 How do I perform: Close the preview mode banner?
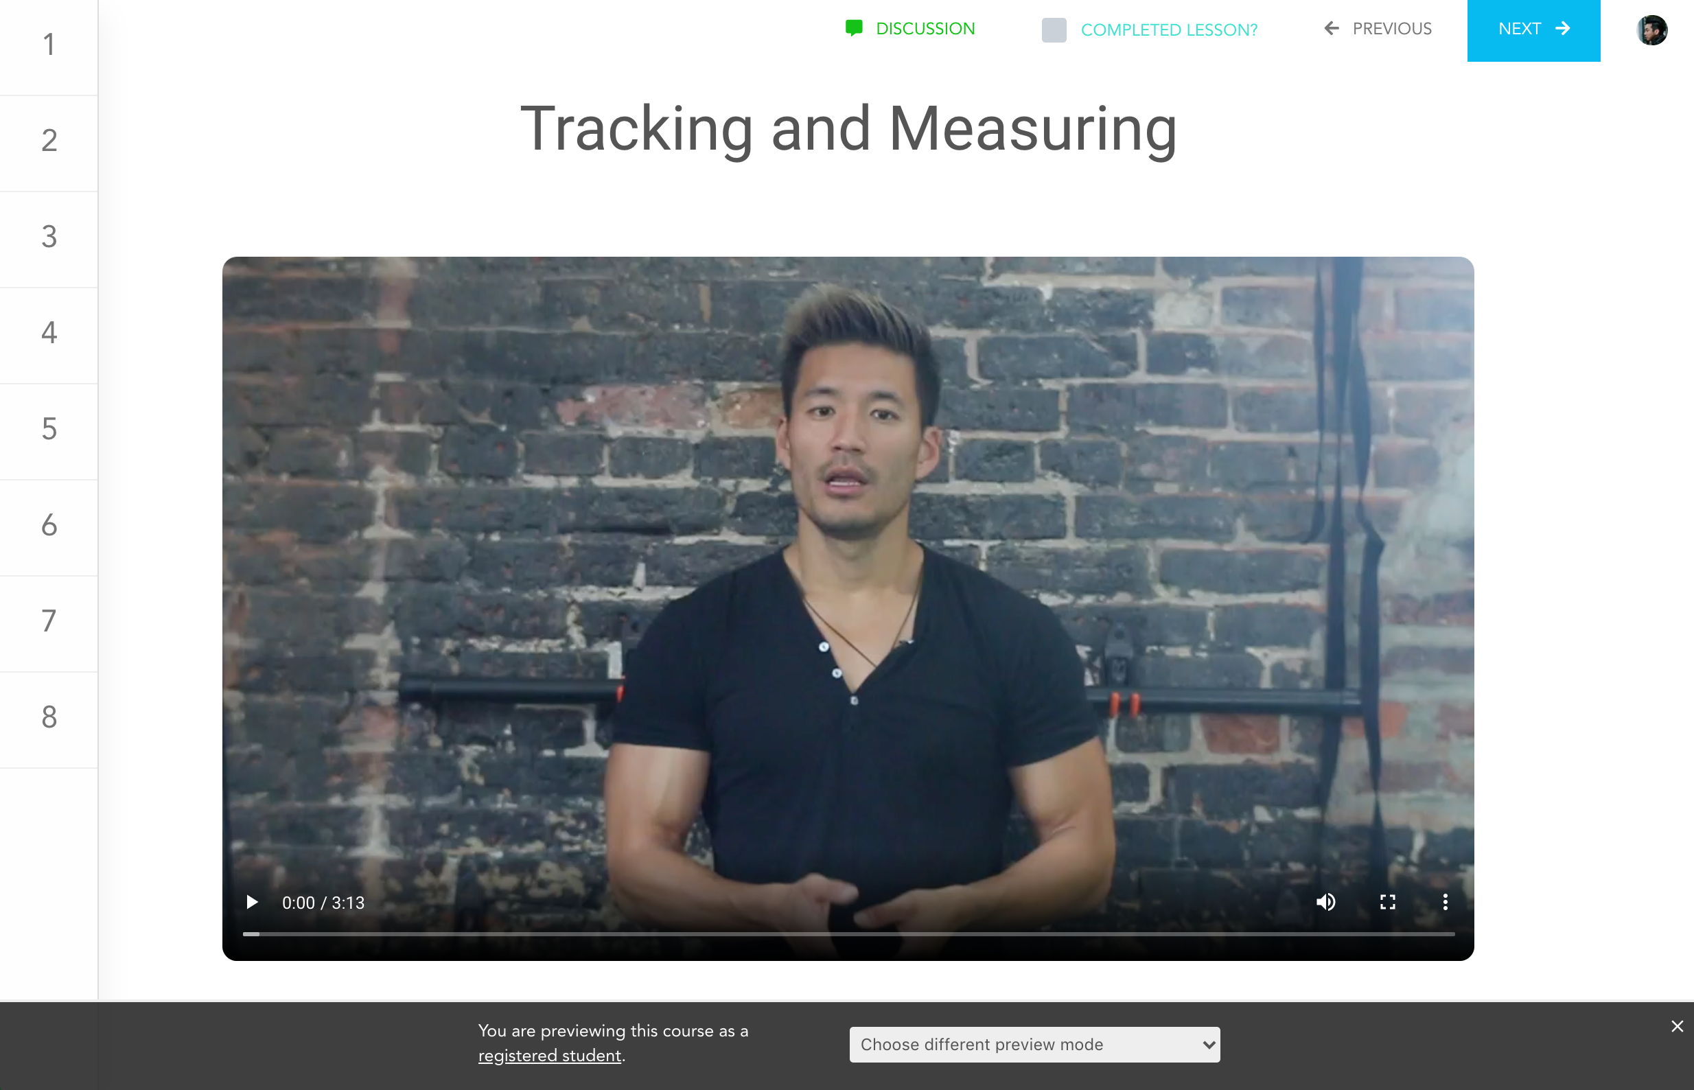click(1676, 1025)
